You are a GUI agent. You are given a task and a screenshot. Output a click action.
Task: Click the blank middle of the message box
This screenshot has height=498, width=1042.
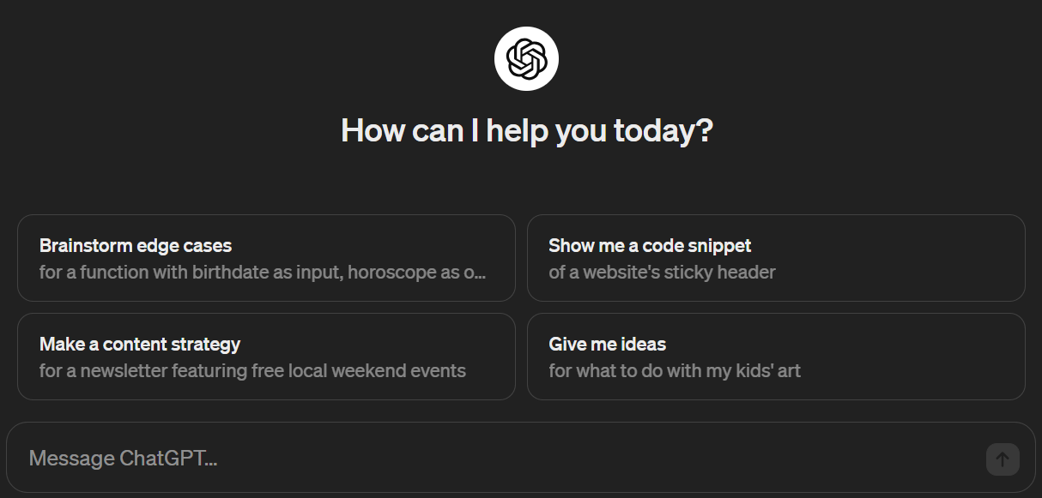pyautogui.click(x=558, y=459)
